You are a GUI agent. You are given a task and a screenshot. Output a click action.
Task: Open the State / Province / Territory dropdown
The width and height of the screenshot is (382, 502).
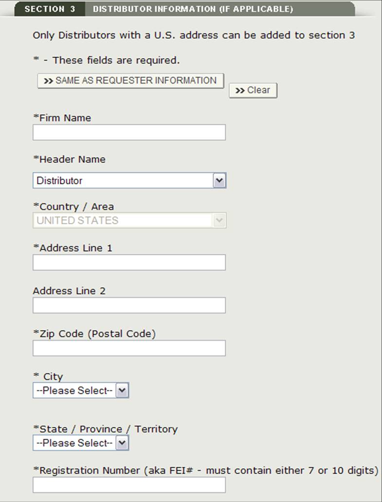pyautogui.click(x=81, y=443)
